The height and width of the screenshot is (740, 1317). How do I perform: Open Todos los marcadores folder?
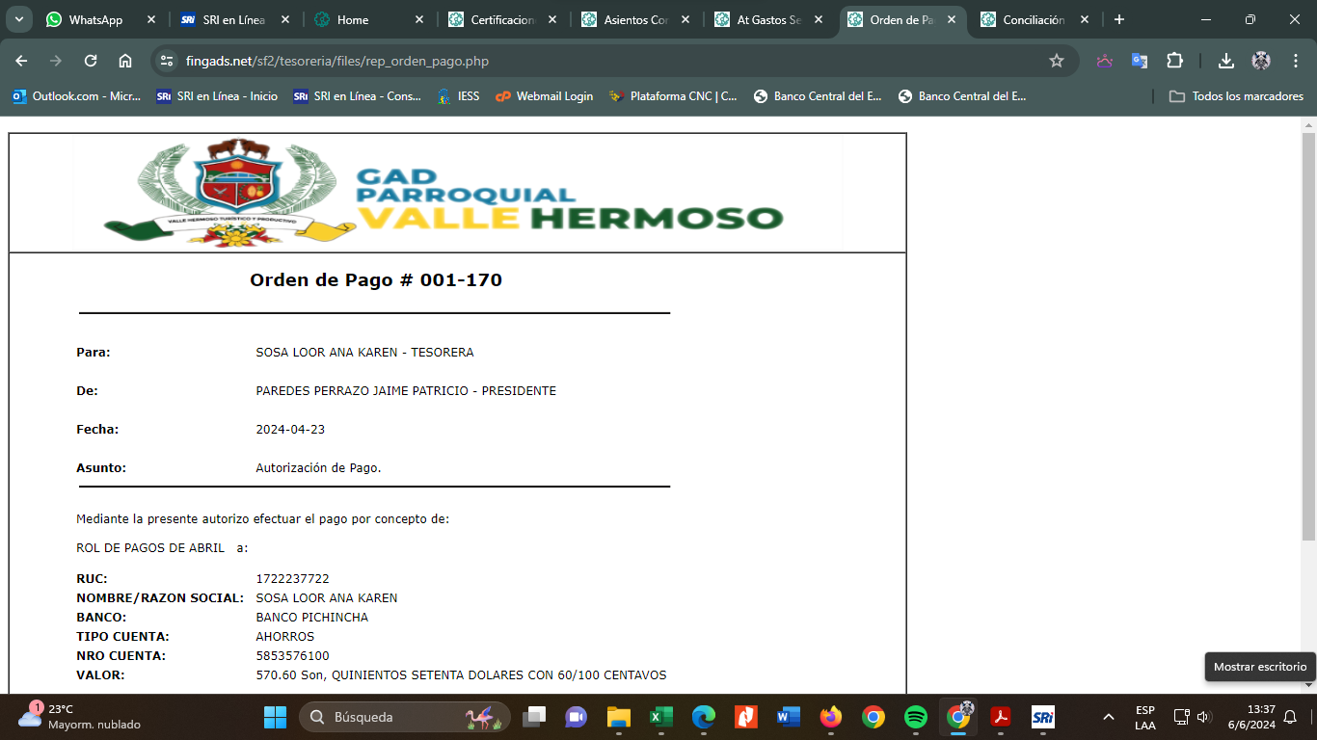(1236, 96)
